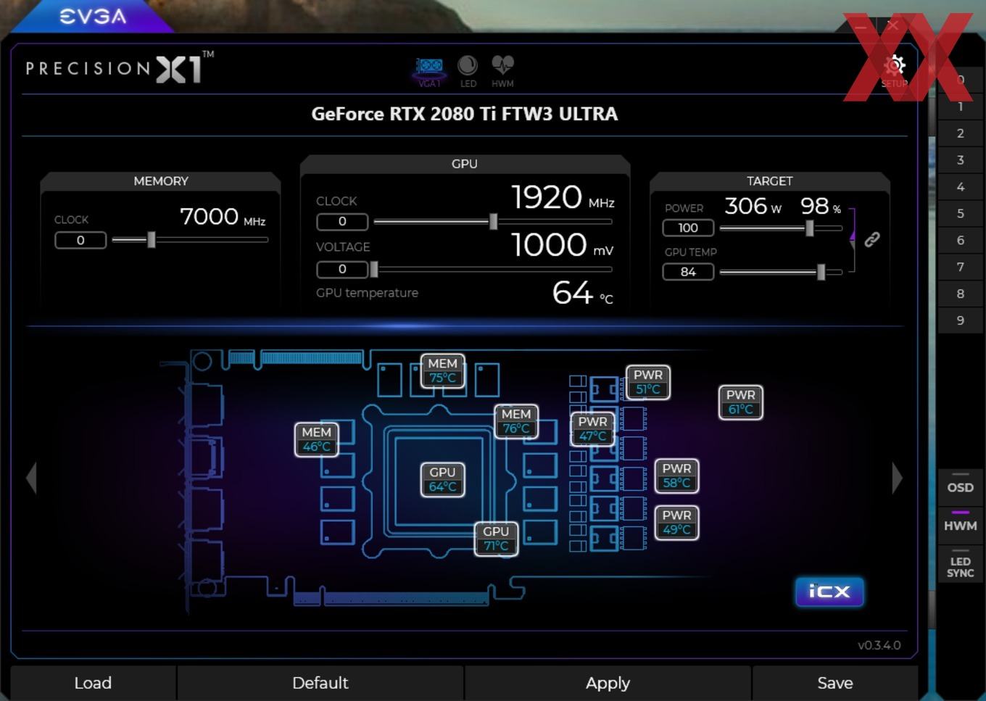Click the GPU voltage slider handle
The width and height of the screenshot is (986, 701).
click(x=374, y=269)
